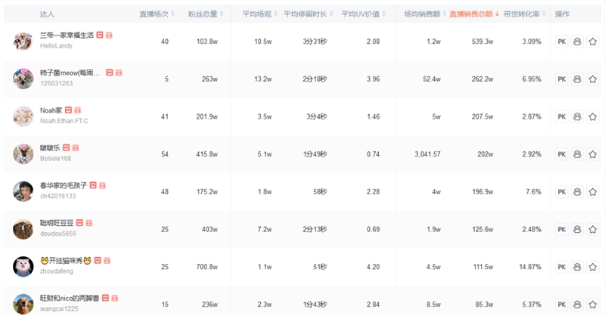Click PK button for 兰帝一家幸福生活
This screenshot has width=605, height=316.
[x=561, y=42]
